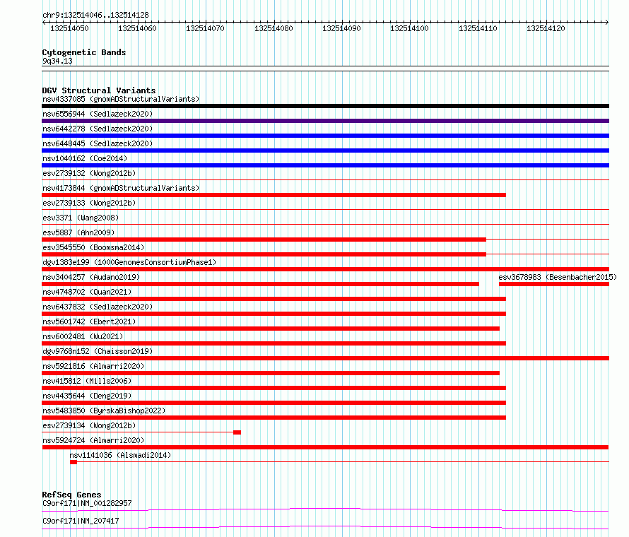The width and height of the screenshot is (629, 537).
Task: Click ruler tick label 132514110
Action: pyautogui.click(x=478, y=28)
